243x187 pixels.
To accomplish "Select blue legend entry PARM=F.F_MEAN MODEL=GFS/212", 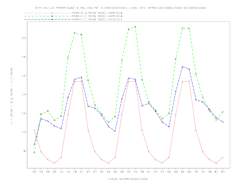I will click(97, 20).
